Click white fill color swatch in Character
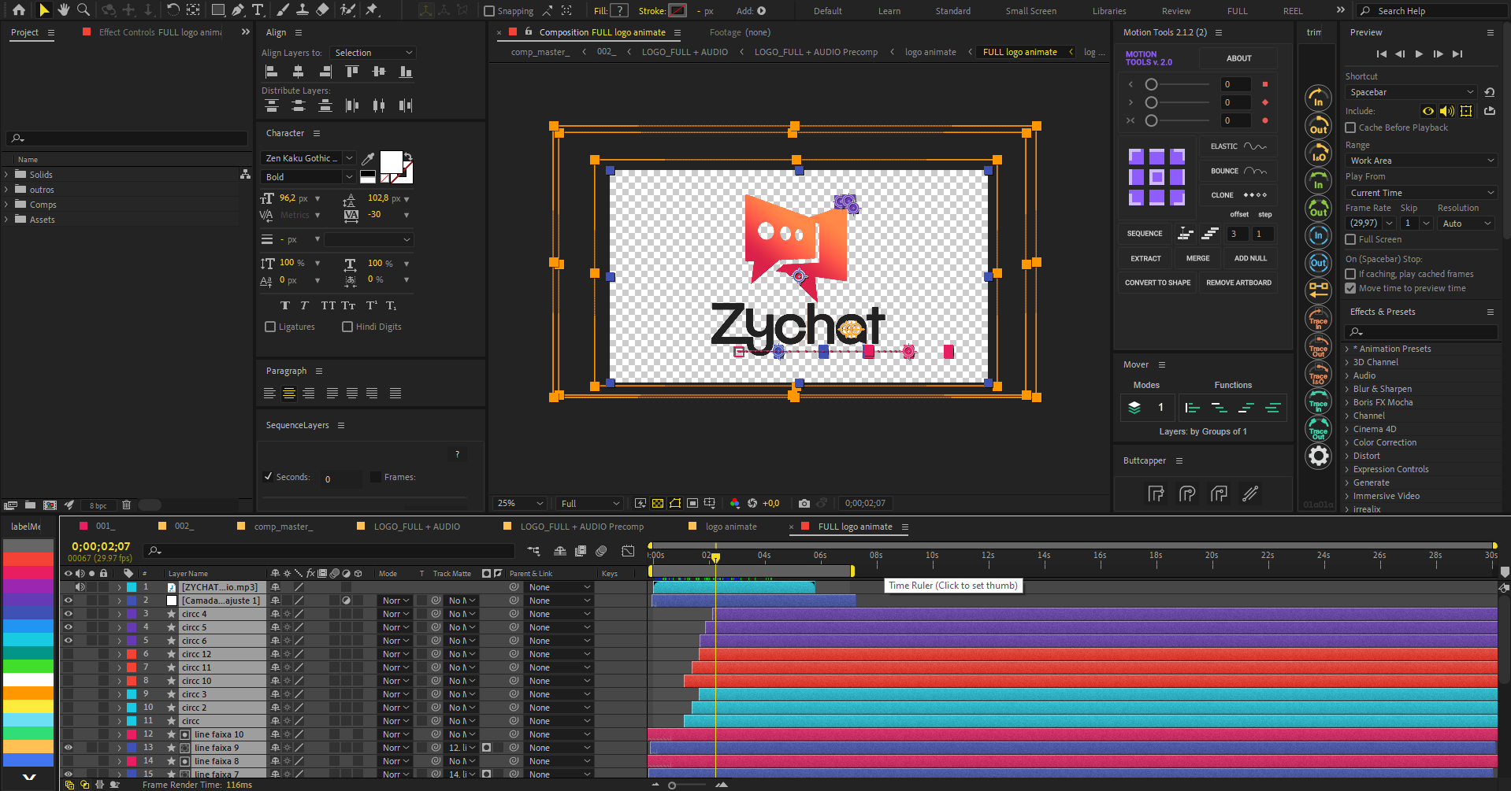 coord(391,161)
